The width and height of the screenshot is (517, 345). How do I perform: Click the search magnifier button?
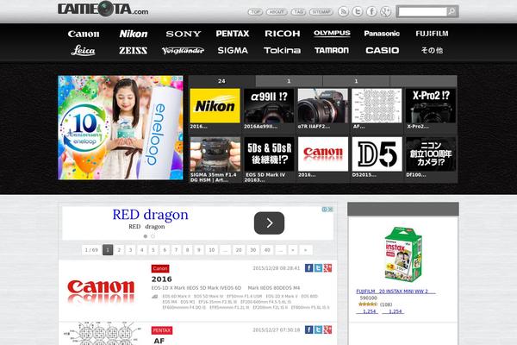pyautogui.click(x=452, y=11)
